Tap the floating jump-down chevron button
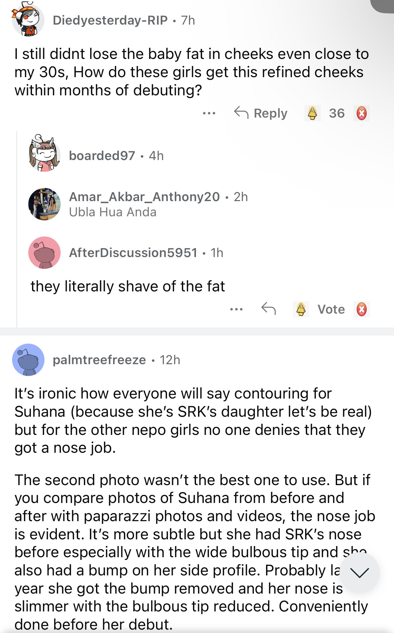 pos(359,572)
